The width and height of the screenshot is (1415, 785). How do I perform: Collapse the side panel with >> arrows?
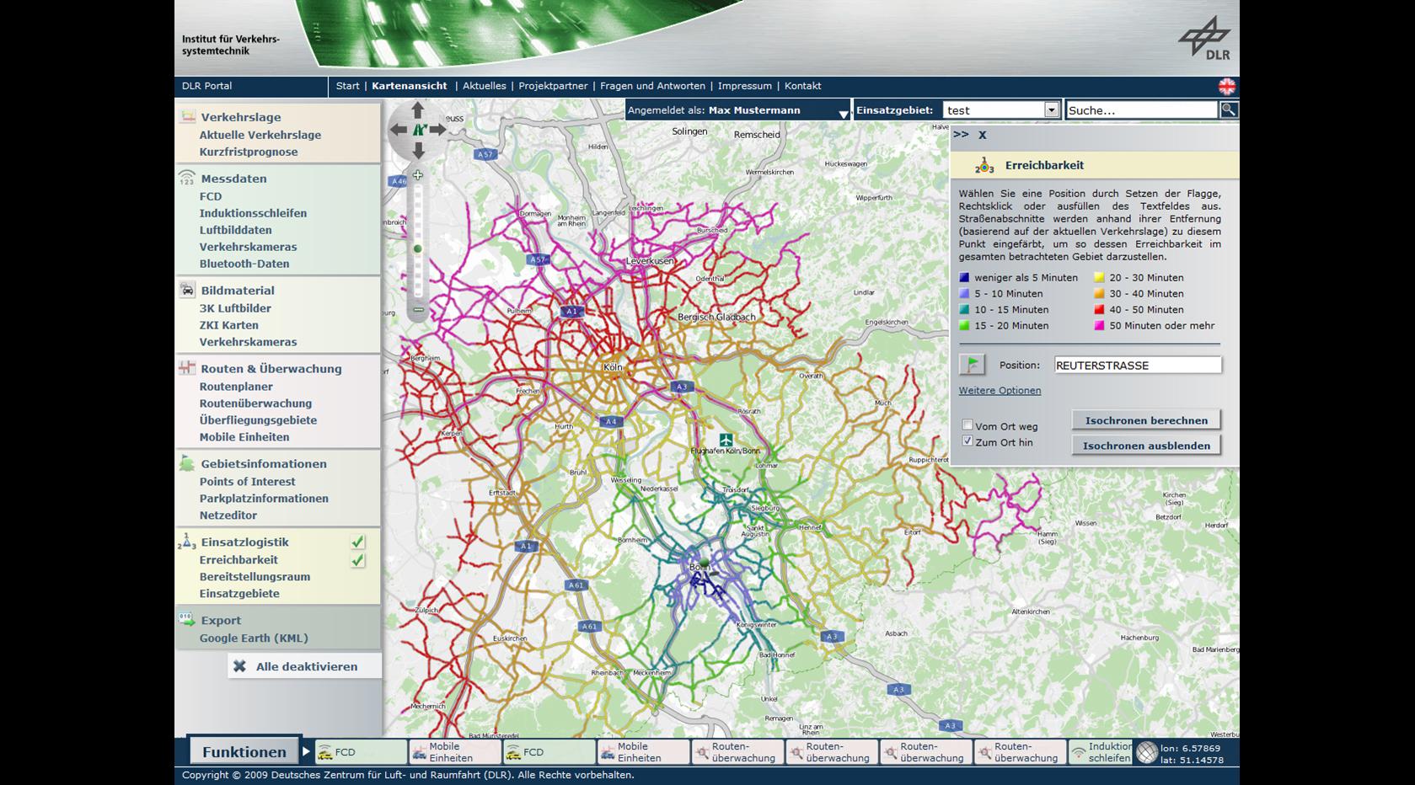click(961, 134)
